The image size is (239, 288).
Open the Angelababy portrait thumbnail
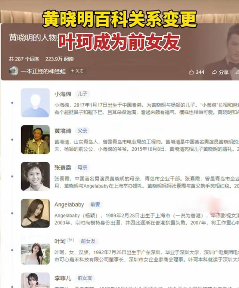pyautogui.click(x=35, y=213)
